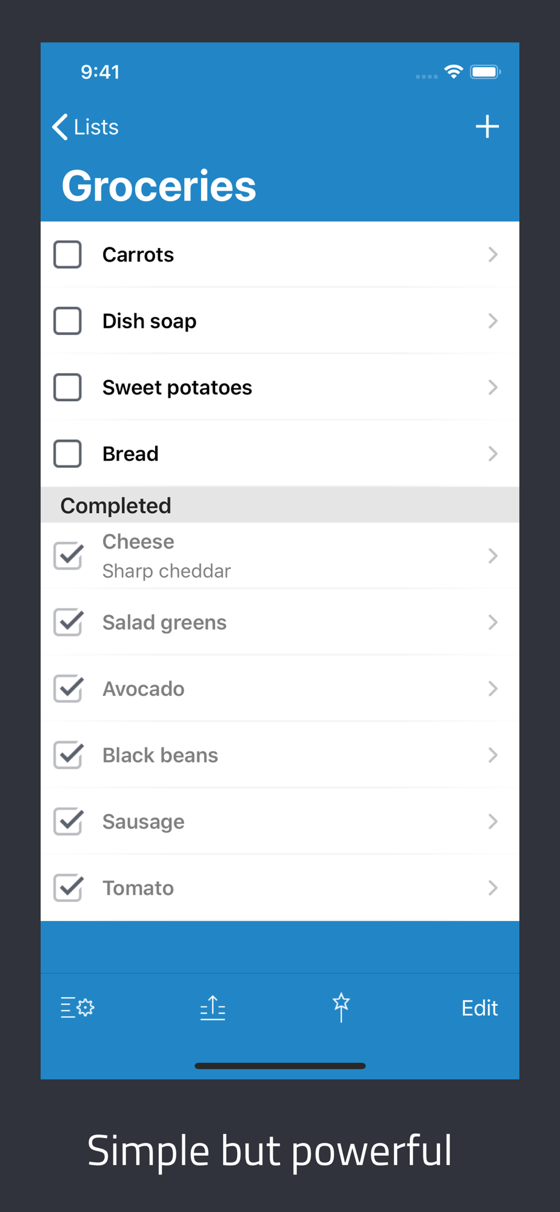Open details chevron for Black beans
The image size is (560, 1212).
[493, 755]
